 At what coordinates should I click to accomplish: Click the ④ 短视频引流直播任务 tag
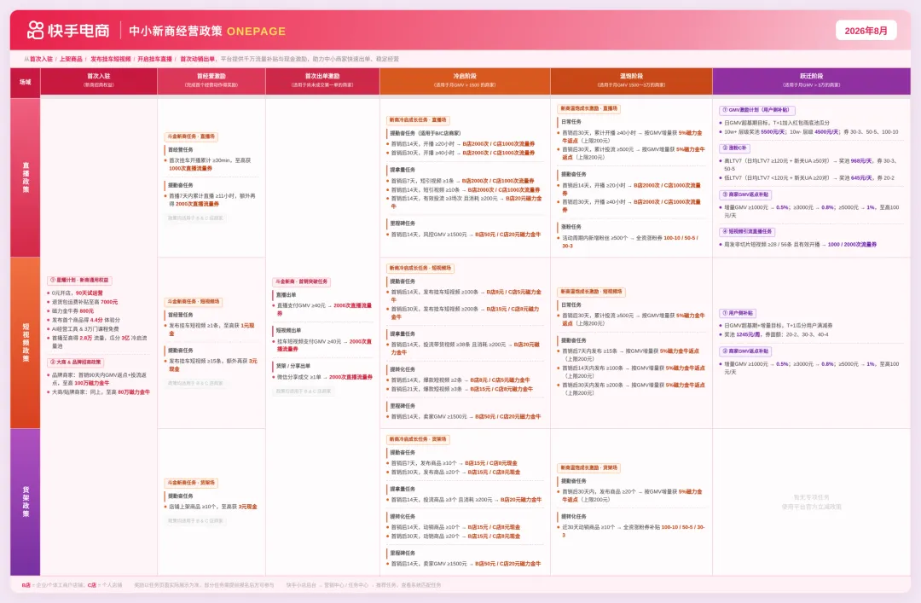pos(747,231)
